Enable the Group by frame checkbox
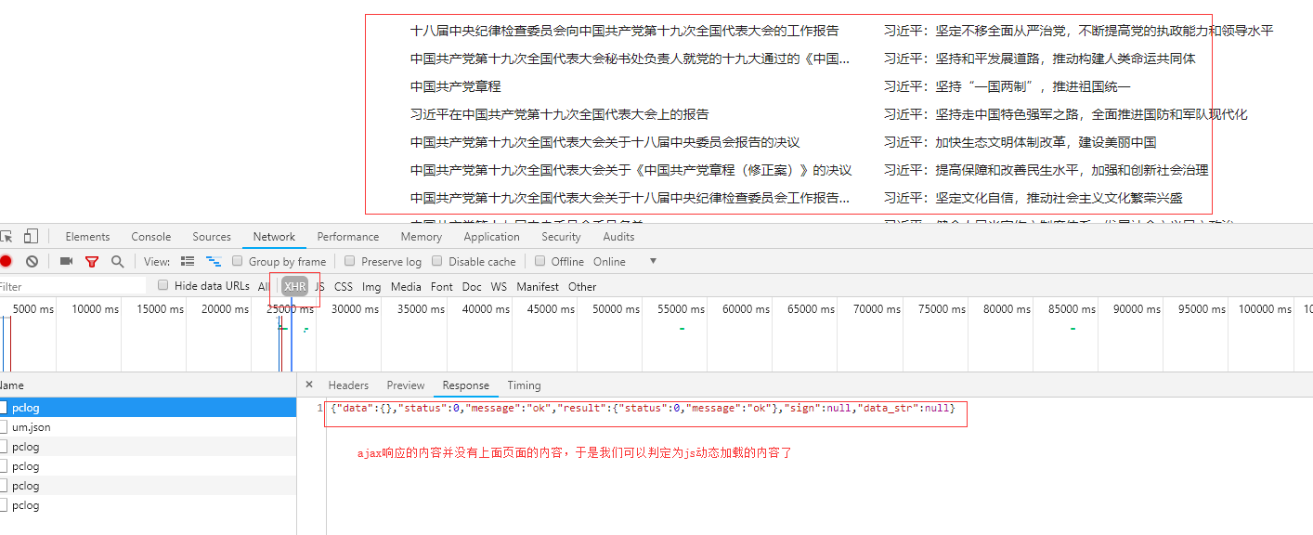 238,262
